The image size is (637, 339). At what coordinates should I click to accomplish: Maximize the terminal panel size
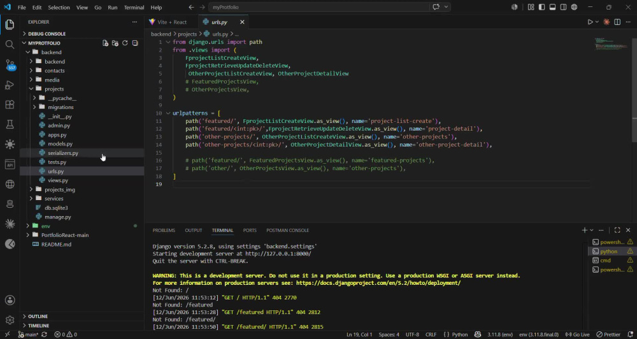(x=617, y=230)
